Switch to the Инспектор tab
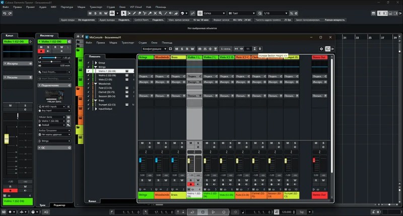This screenshot has height=216, width=403. [47, 35]
